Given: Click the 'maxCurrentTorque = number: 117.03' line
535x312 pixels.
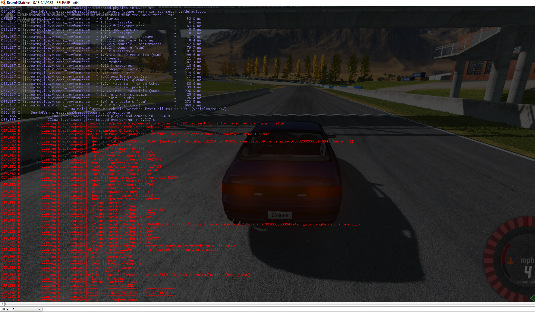Looking at the screenshot, I should point(127,167).
